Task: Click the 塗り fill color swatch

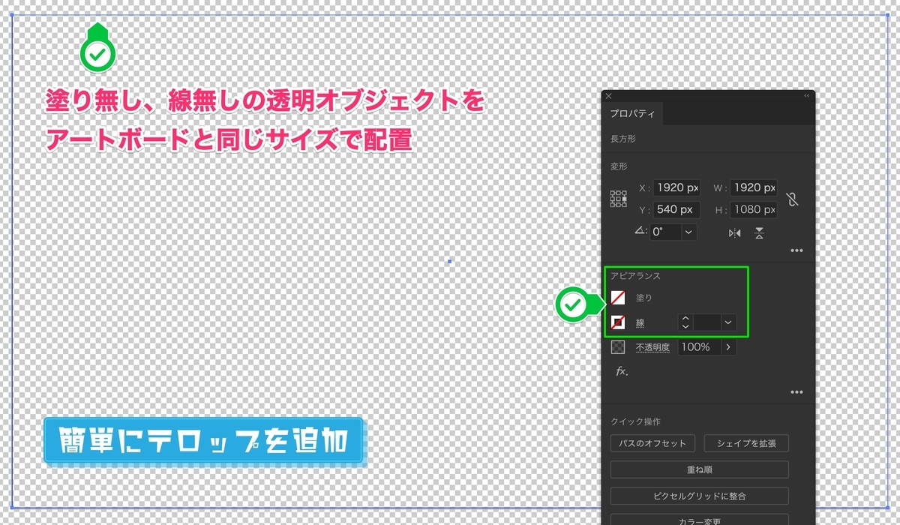Action: (617, 298)
